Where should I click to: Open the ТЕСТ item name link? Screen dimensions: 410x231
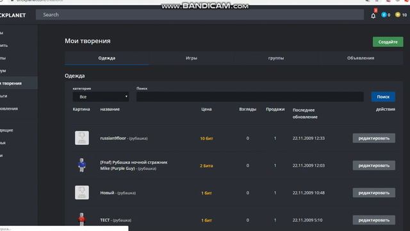(x=105, y=220)
